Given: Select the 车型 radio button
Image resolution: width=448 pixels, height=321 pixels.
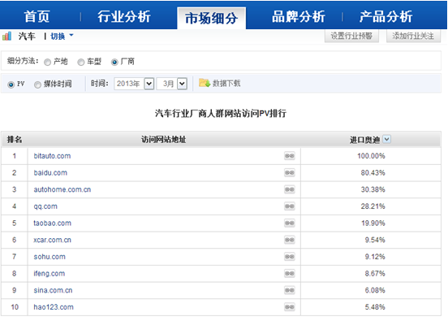Looking at the screenshot, I should click(x=81, y=62).
